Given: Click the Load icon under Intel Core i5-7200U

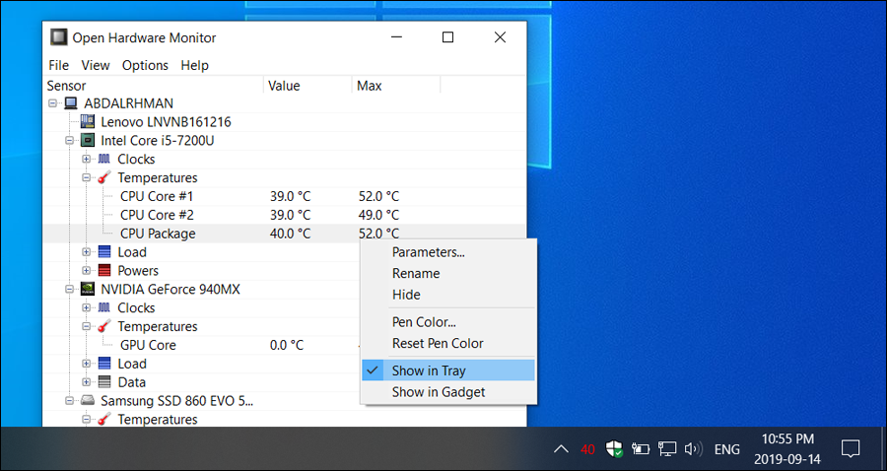Looking at the screenshot, I should tap(104, 252).
